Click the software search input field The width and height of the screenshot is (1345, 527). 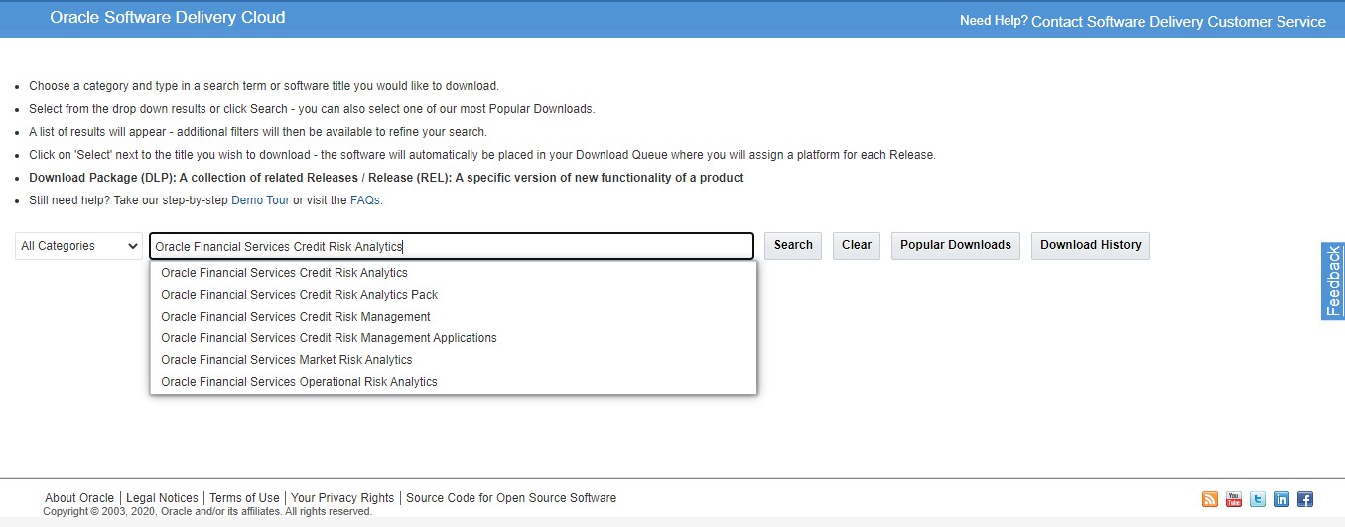(452, 246)
